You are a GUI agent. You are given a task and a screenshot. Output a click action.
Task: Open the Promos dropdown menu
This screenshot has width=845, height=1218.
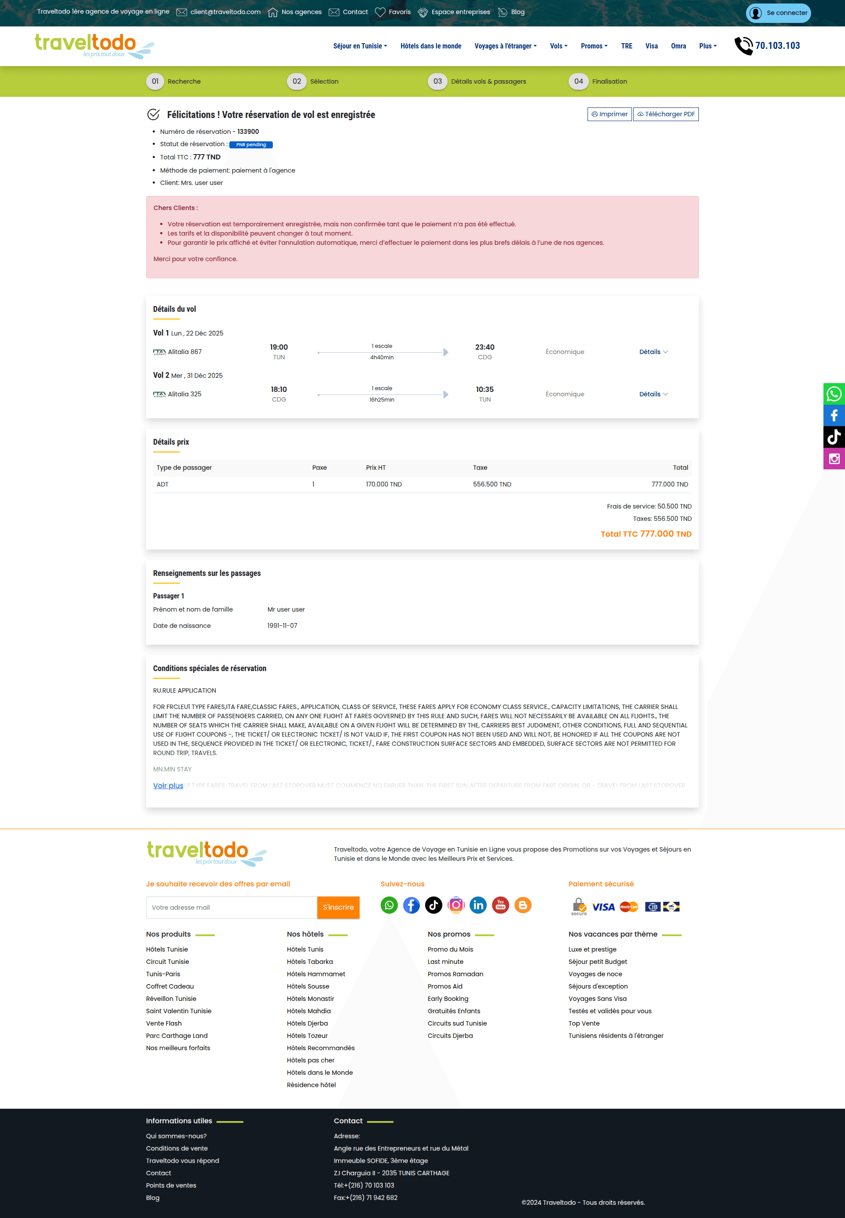tap(594, 46)
